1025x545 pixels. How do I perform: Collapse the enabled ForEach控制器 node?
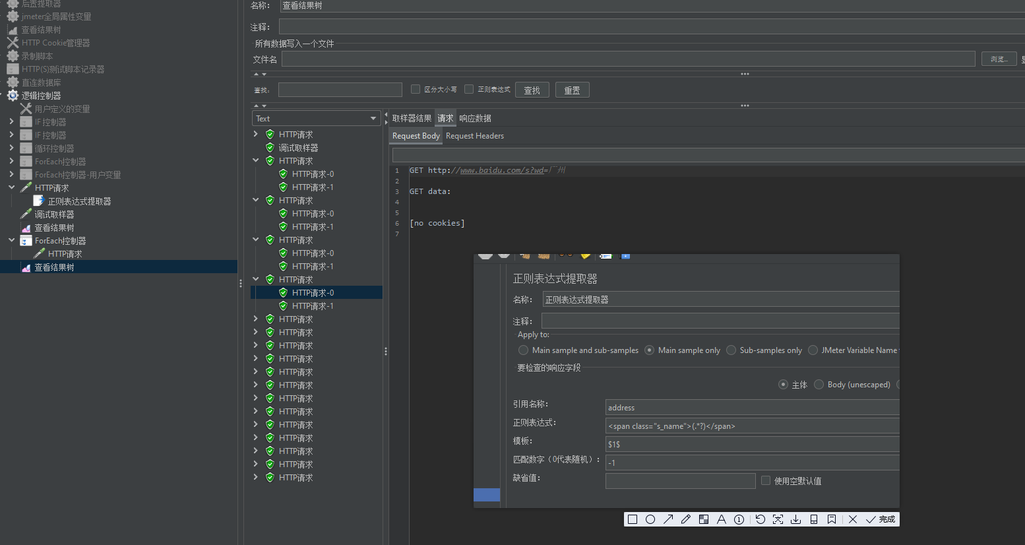pyautogui.click(x=11, y=240)
